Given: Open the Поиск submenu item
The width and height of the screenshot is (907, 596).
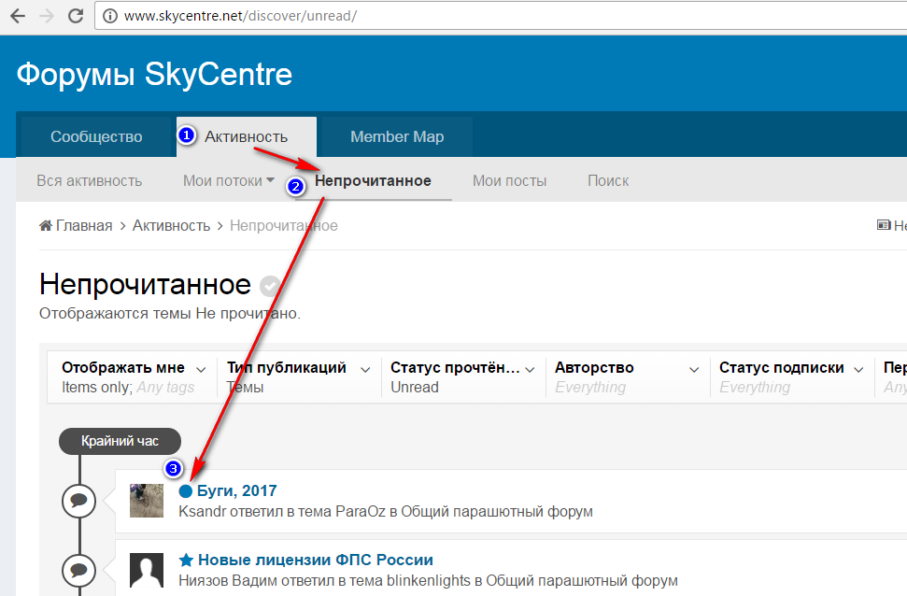Looking at the screenshot, I should tap(608, 180).
